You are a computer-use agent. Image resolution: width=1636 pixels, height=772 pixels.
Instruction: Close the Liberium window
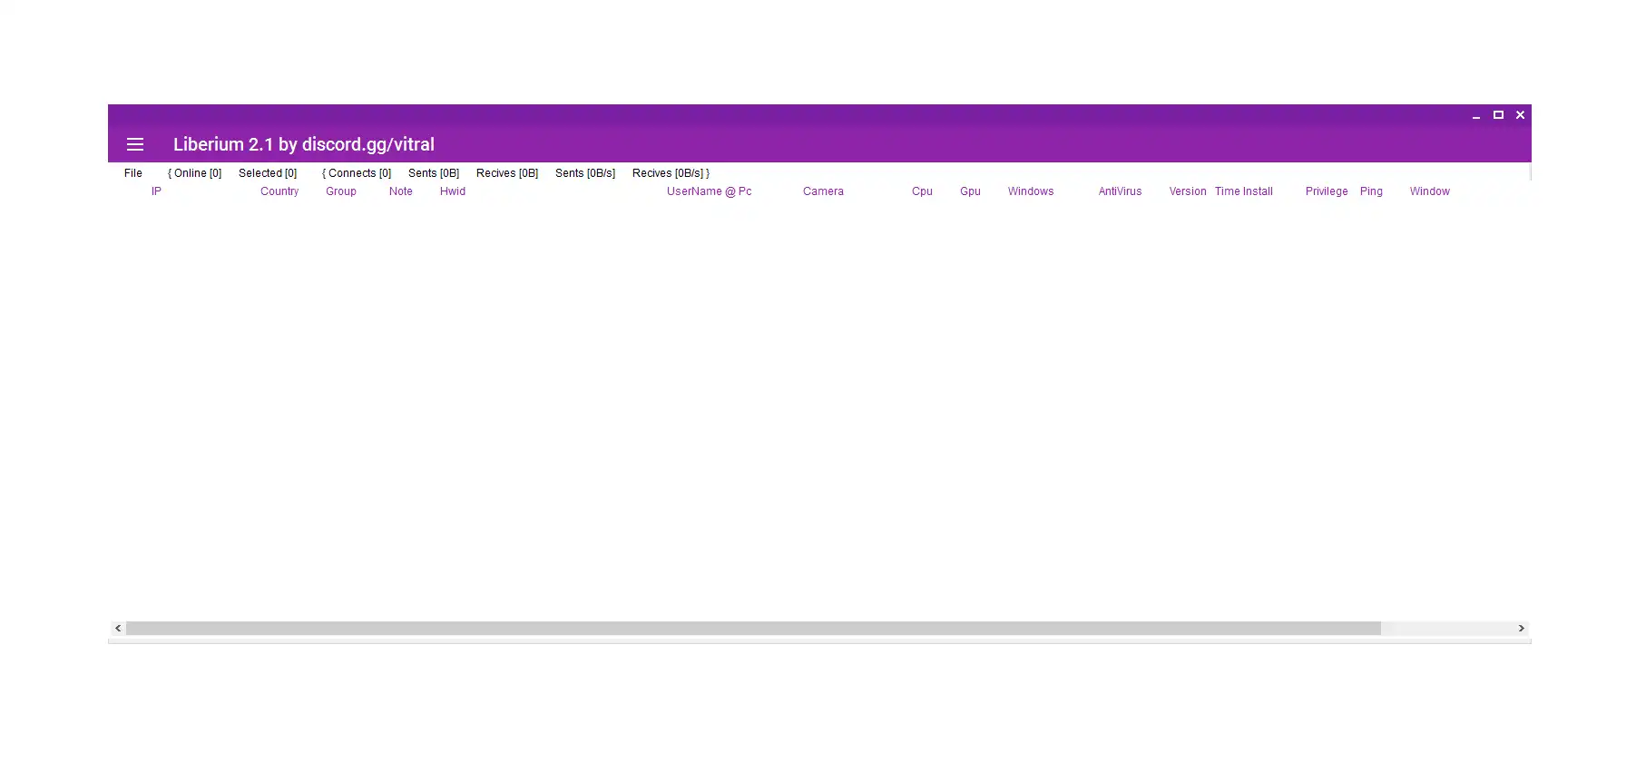pos(1521,115)
